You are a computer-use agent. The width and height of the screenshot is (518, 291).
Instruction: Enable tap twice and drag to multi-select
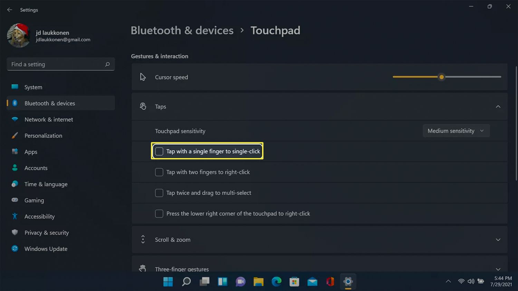159,193
